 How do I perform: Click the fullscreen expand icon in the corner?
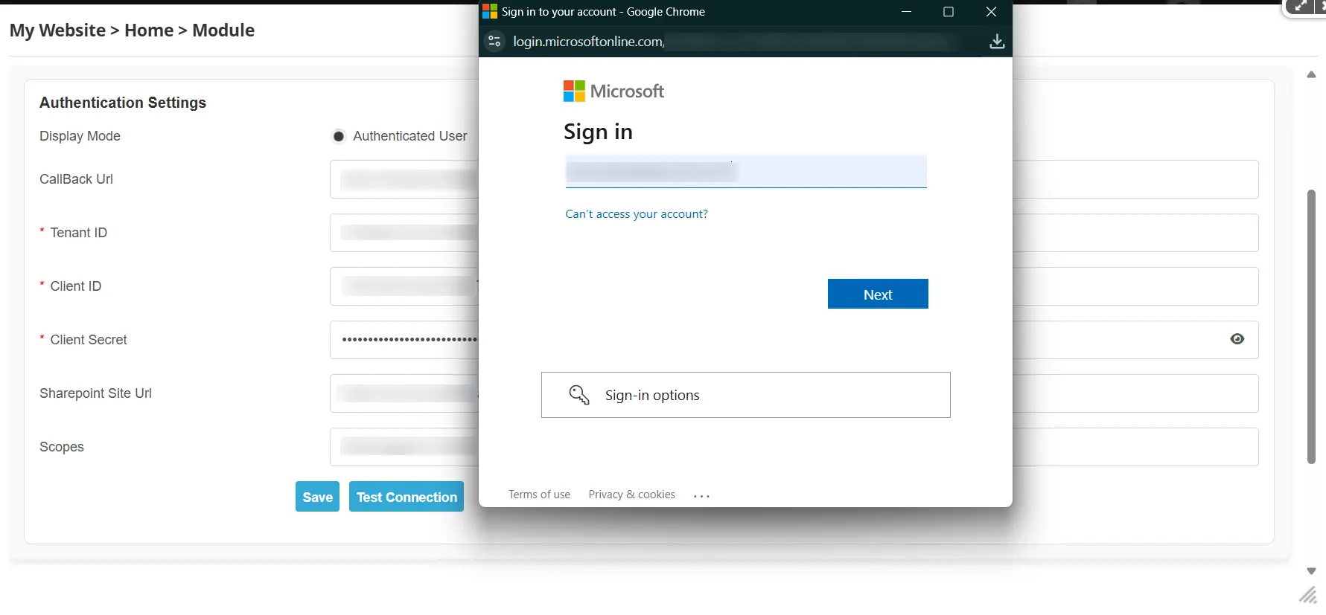1300,7
